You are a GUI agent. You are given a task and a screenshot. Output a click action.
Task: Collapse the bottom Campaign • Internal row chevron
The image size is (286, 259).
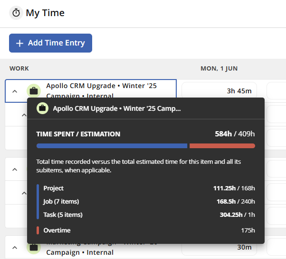coord(15,248)
